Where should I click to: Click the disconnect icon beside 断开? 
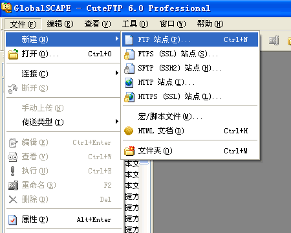tap(12, 89)
